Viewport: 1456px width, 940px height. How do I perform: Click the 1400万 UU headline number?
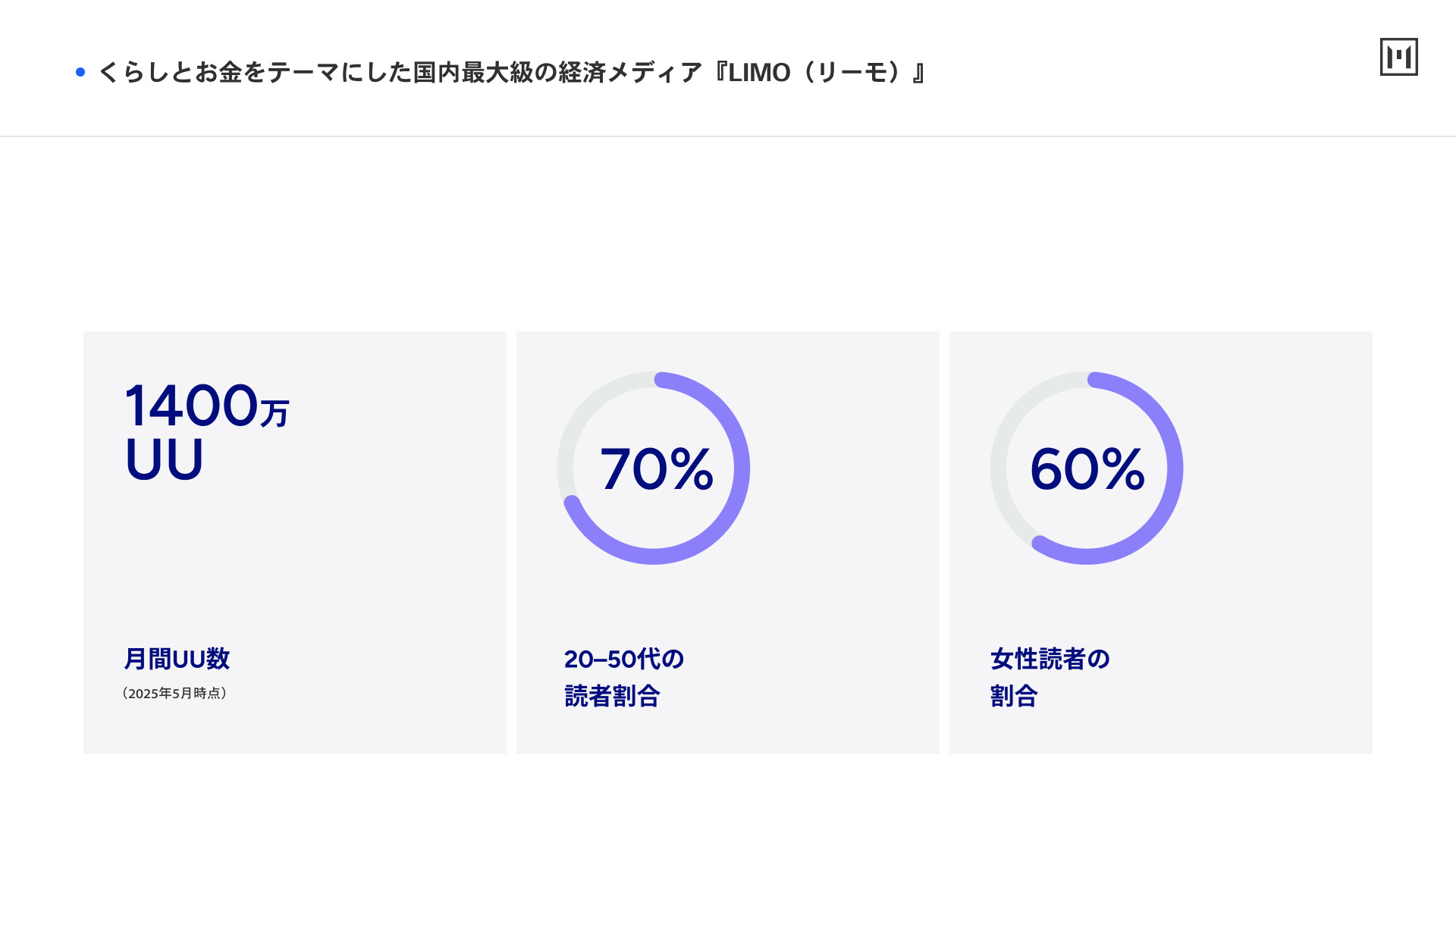pyautogui.click(x=206, y=431)
